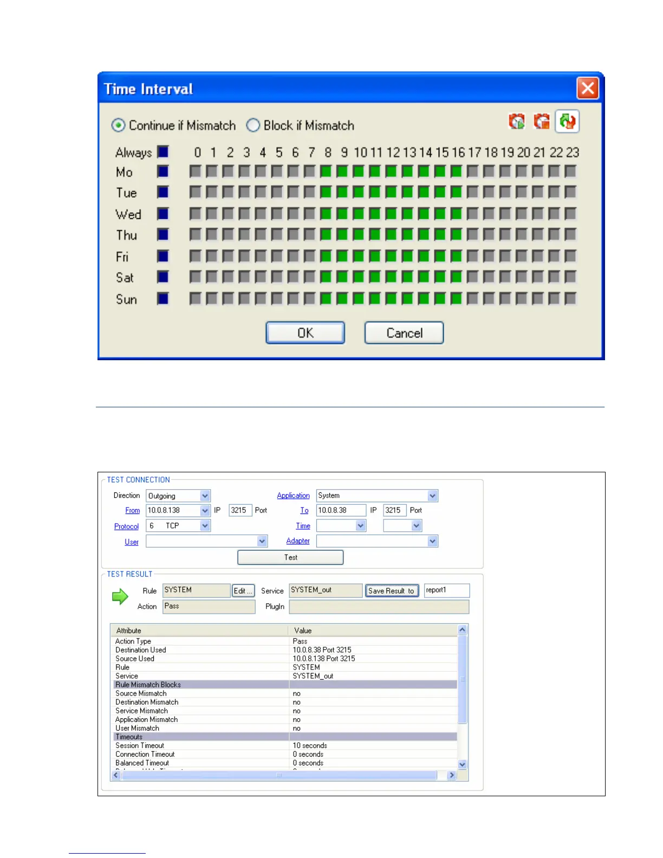663x858 pixels.
Task: Select the Source Used row
Action: (x=285, y=659)
